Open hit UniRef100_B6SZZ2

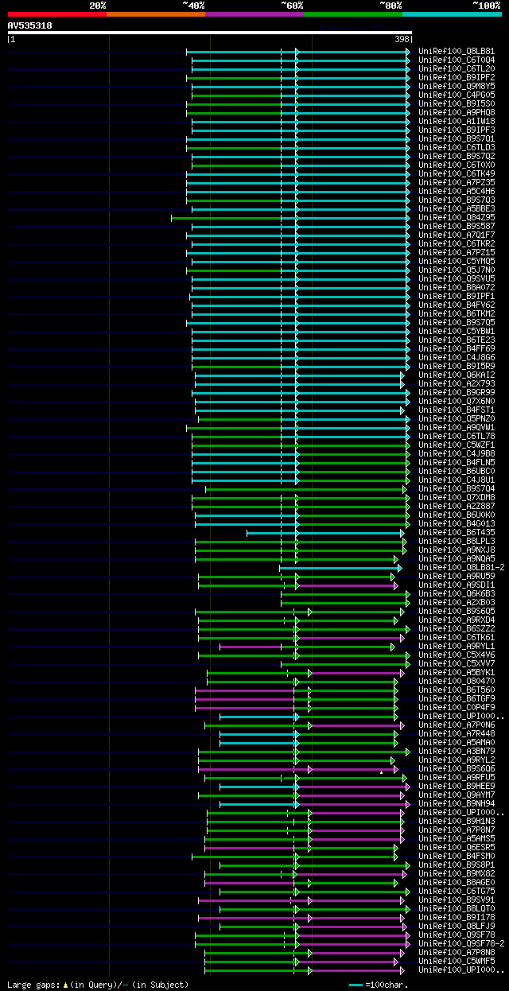457,628
